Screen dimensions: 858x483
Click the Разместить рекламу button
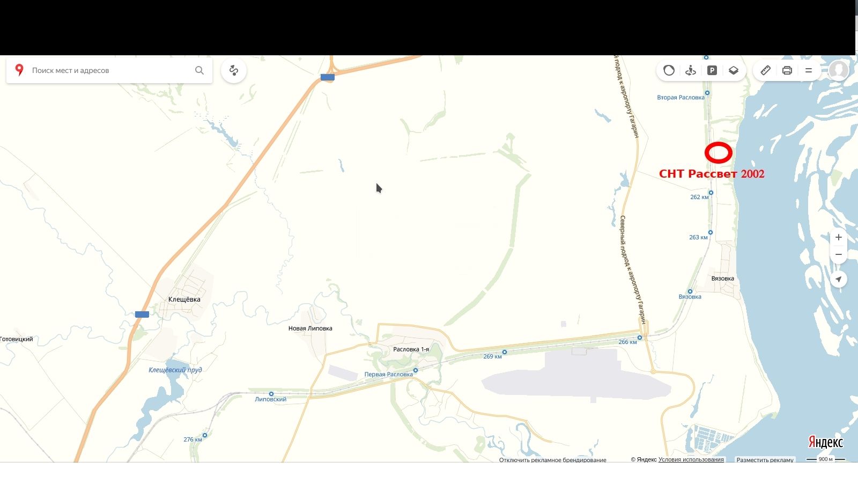click(x=765, y=460)
